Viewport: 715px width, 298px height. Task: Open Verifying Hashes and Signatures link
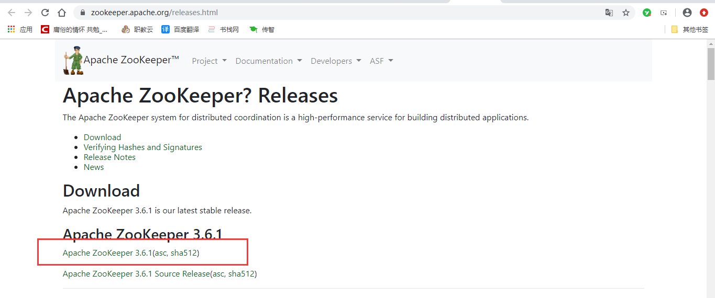coord(142,147)
